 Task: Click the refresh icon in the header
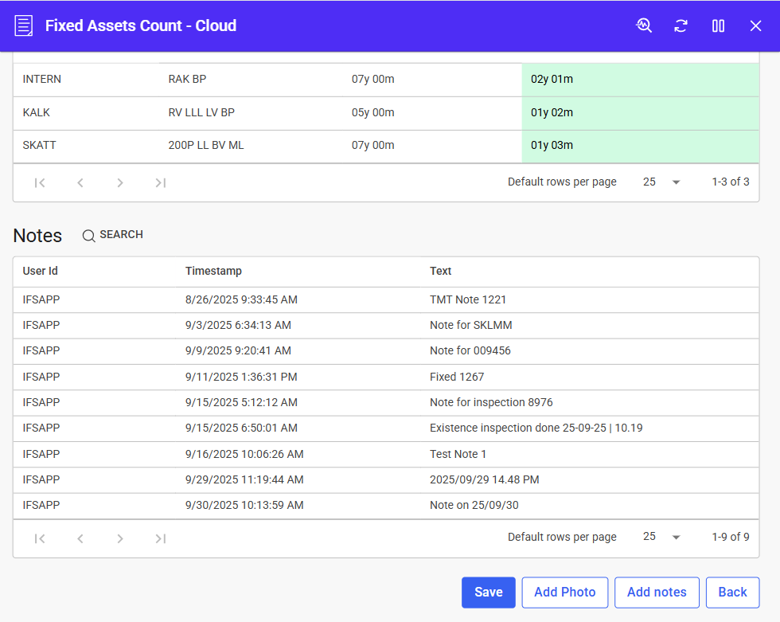pyautogui.click(x=681, y=25)
